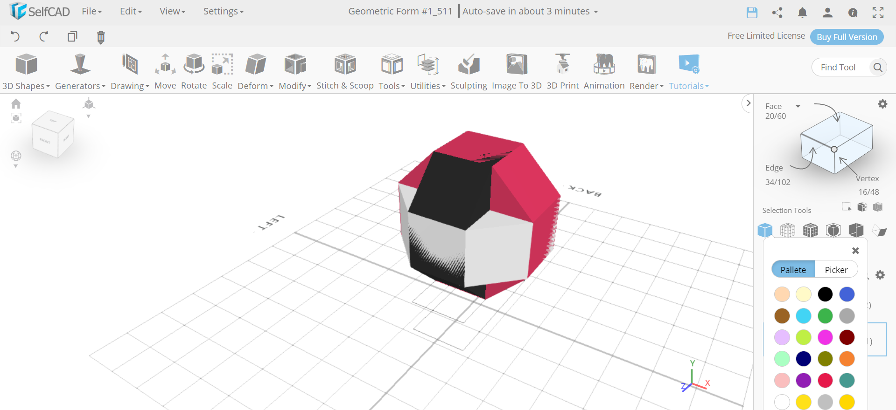Click Buy Full Version button

(847, 37)
